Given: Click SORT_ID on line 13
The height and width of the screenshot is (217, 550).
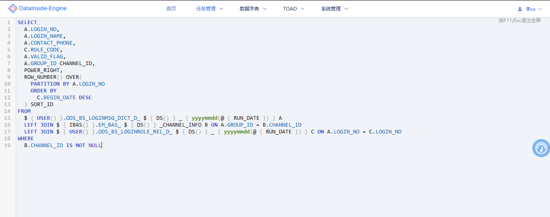Looking at the screenshot, I should [42, 104].
